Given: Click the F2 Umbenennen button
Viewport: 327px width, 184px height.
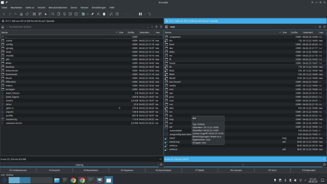Looking at the screenshot, I should click(x=18, y=170).
